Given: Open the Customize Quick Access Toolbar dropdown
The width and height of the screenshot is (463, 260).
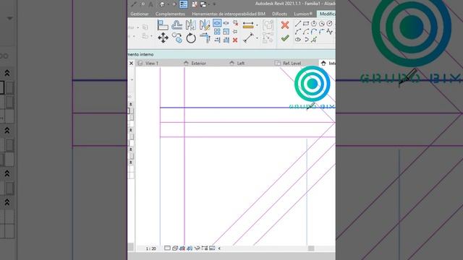Looking at the screenshot, I should [214, 4].
